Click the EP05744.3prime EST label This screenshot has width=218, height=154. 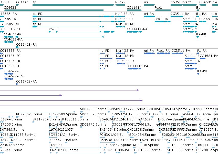pos(171,119)
